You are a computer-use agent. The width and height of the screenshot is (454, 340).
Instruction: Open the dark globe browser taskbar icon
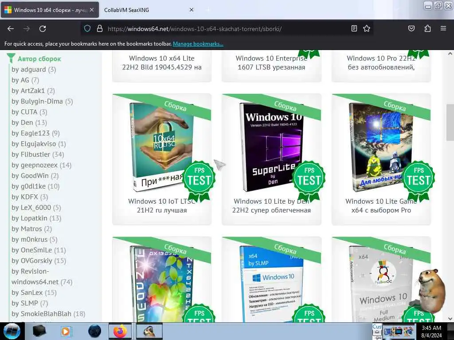[95, 331]
